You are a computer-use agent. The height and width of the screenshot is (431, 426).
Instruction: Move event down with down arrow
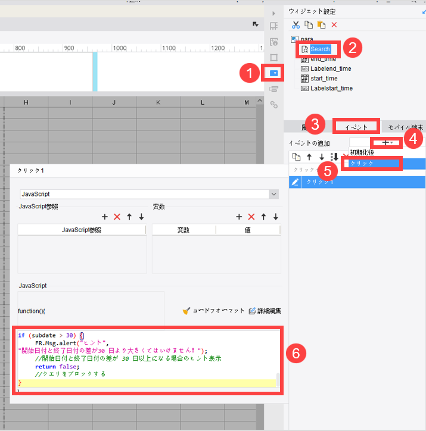322,157
